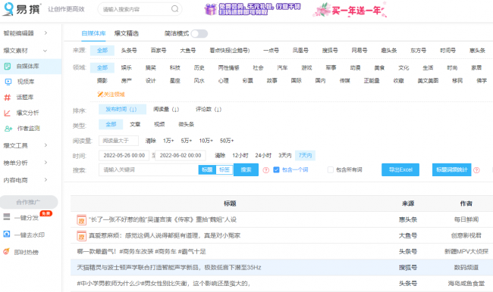Select 7天内 time range
Viewport: 493px width, 292px height.
[305, 155]
